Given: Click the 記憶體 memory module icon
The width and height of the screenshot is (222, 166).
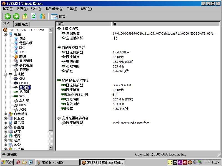Looking at the screenshot, I should 16,92.
